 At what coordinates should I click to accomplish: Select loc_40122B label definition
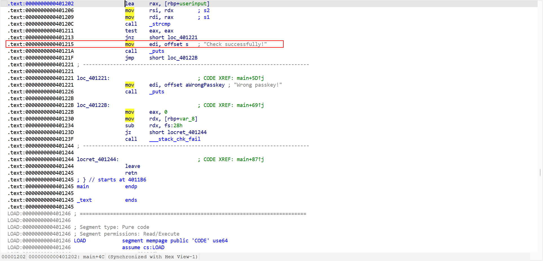(x=93, y=105)
